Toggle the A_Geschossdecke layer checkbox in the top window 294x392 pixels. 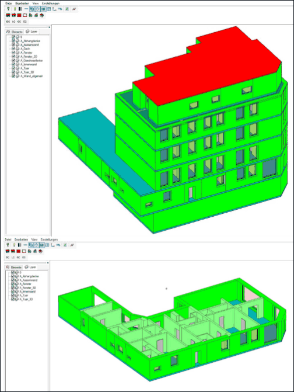13,61
